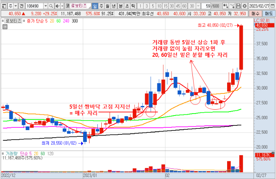Click the add indicator line icon
This screenshot has height=179, width=276.
coord(232,6)
